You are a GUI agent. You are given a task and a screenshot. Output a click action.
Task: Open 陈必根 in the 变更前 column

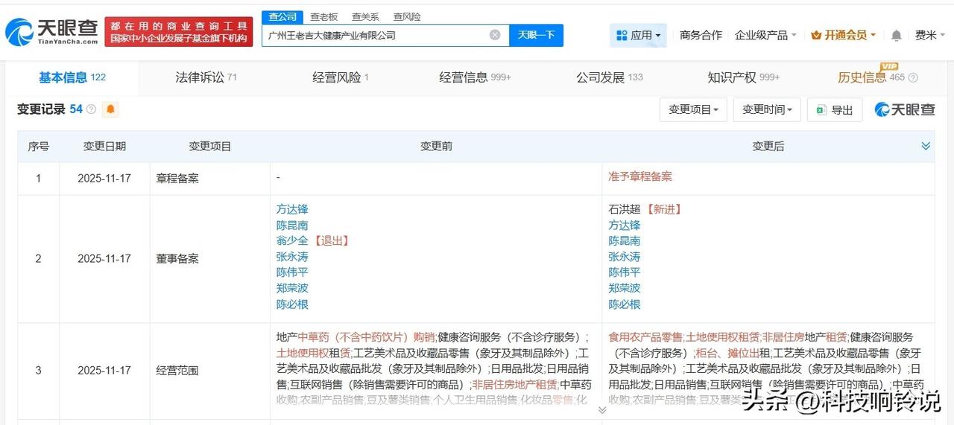click(292, 304)
